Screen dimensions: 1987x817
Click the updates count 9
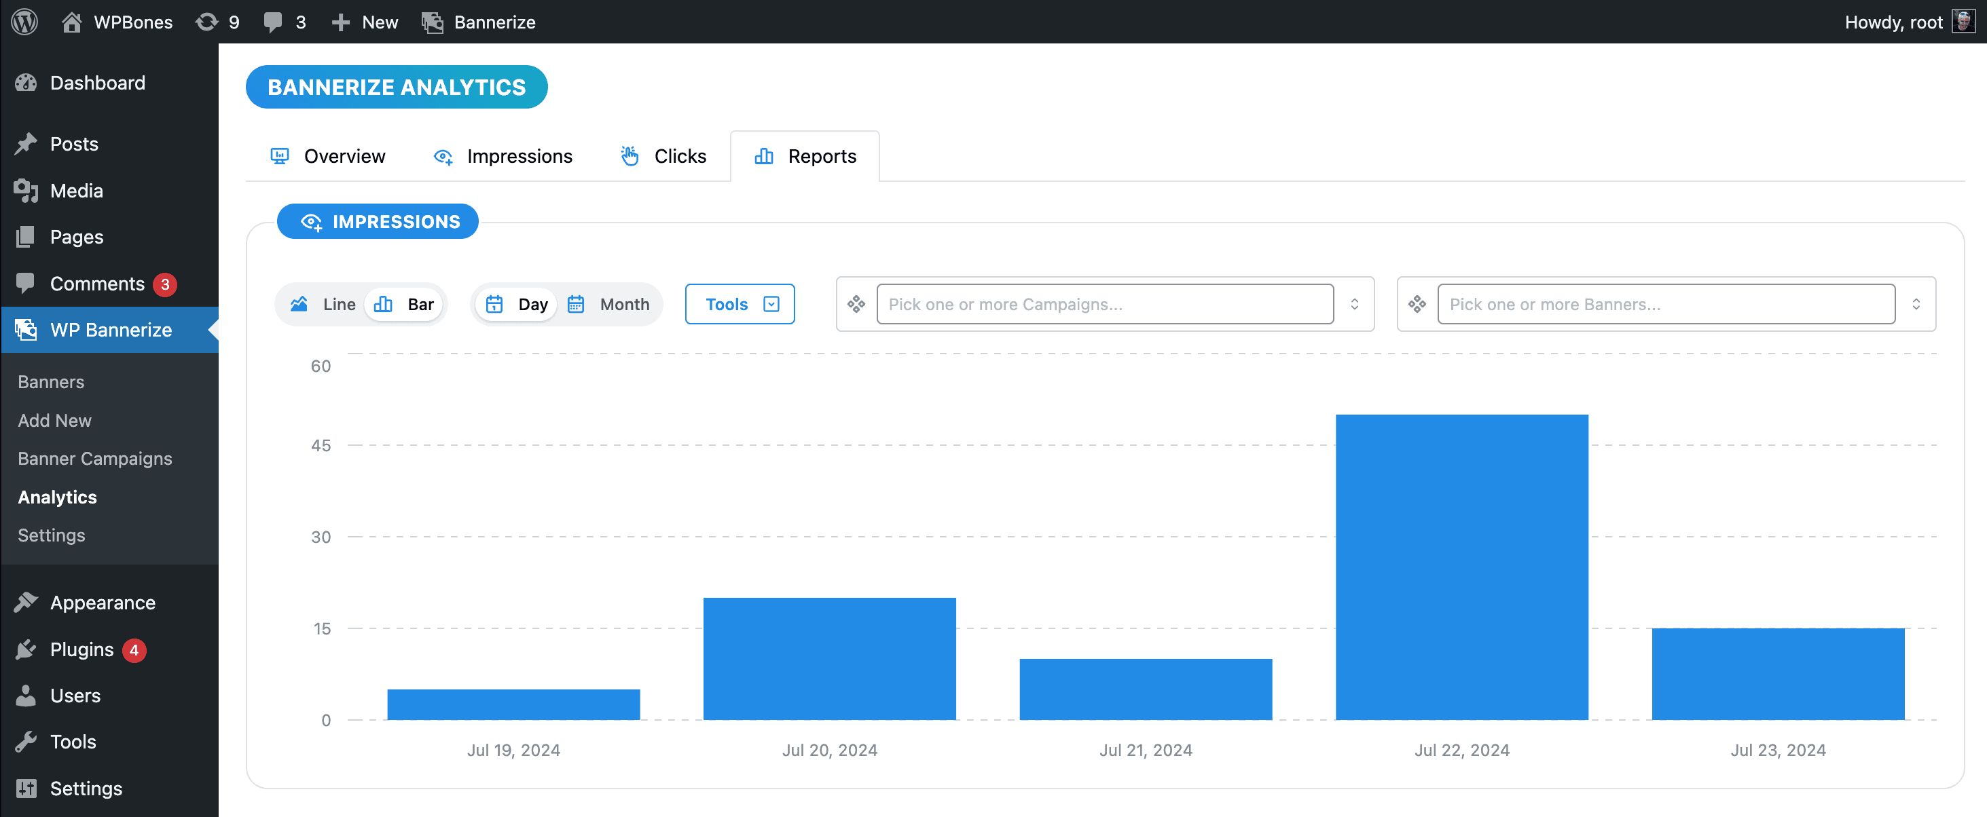[234, 22]
